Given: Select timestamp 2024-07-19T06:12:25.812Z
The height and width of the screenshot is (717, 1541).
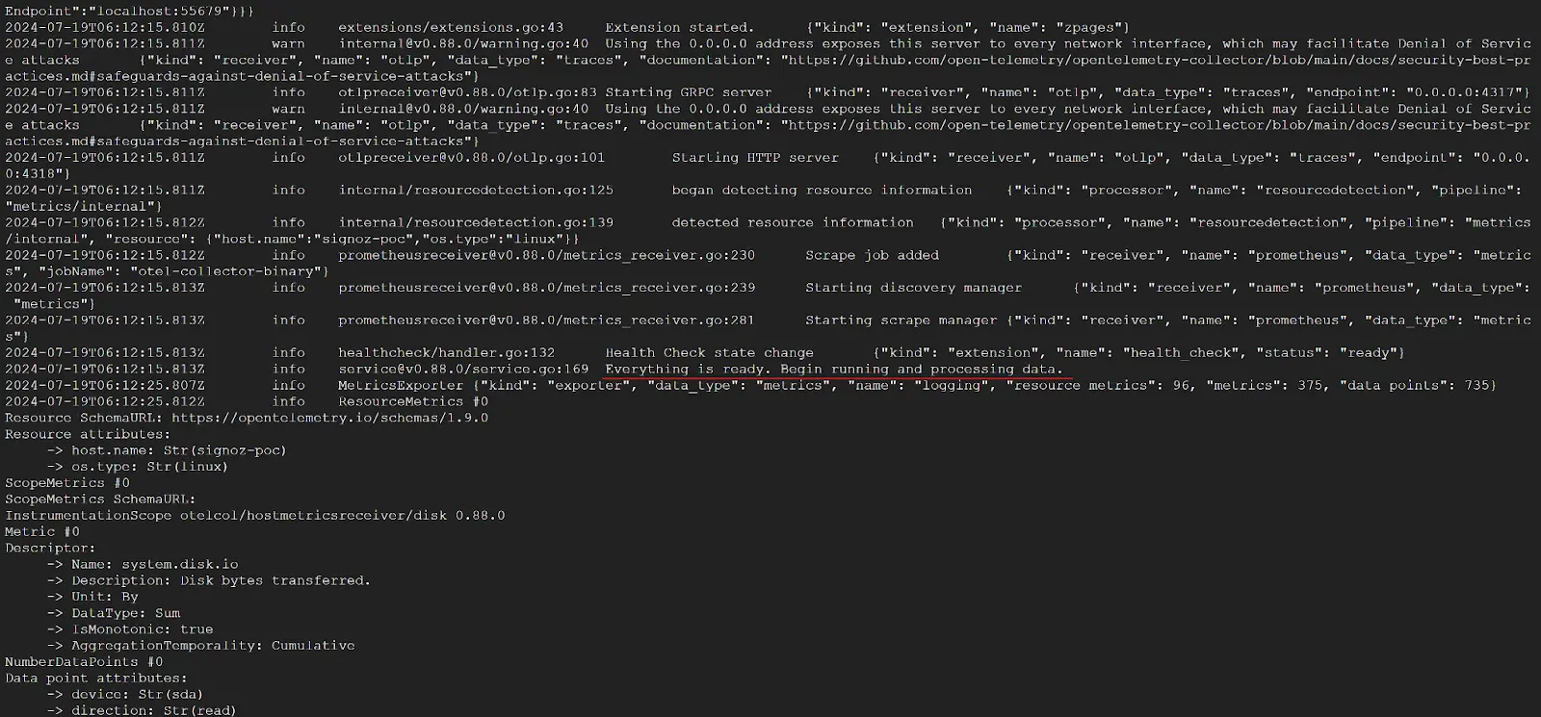Looking at the screenshot, I should (105, 401).
